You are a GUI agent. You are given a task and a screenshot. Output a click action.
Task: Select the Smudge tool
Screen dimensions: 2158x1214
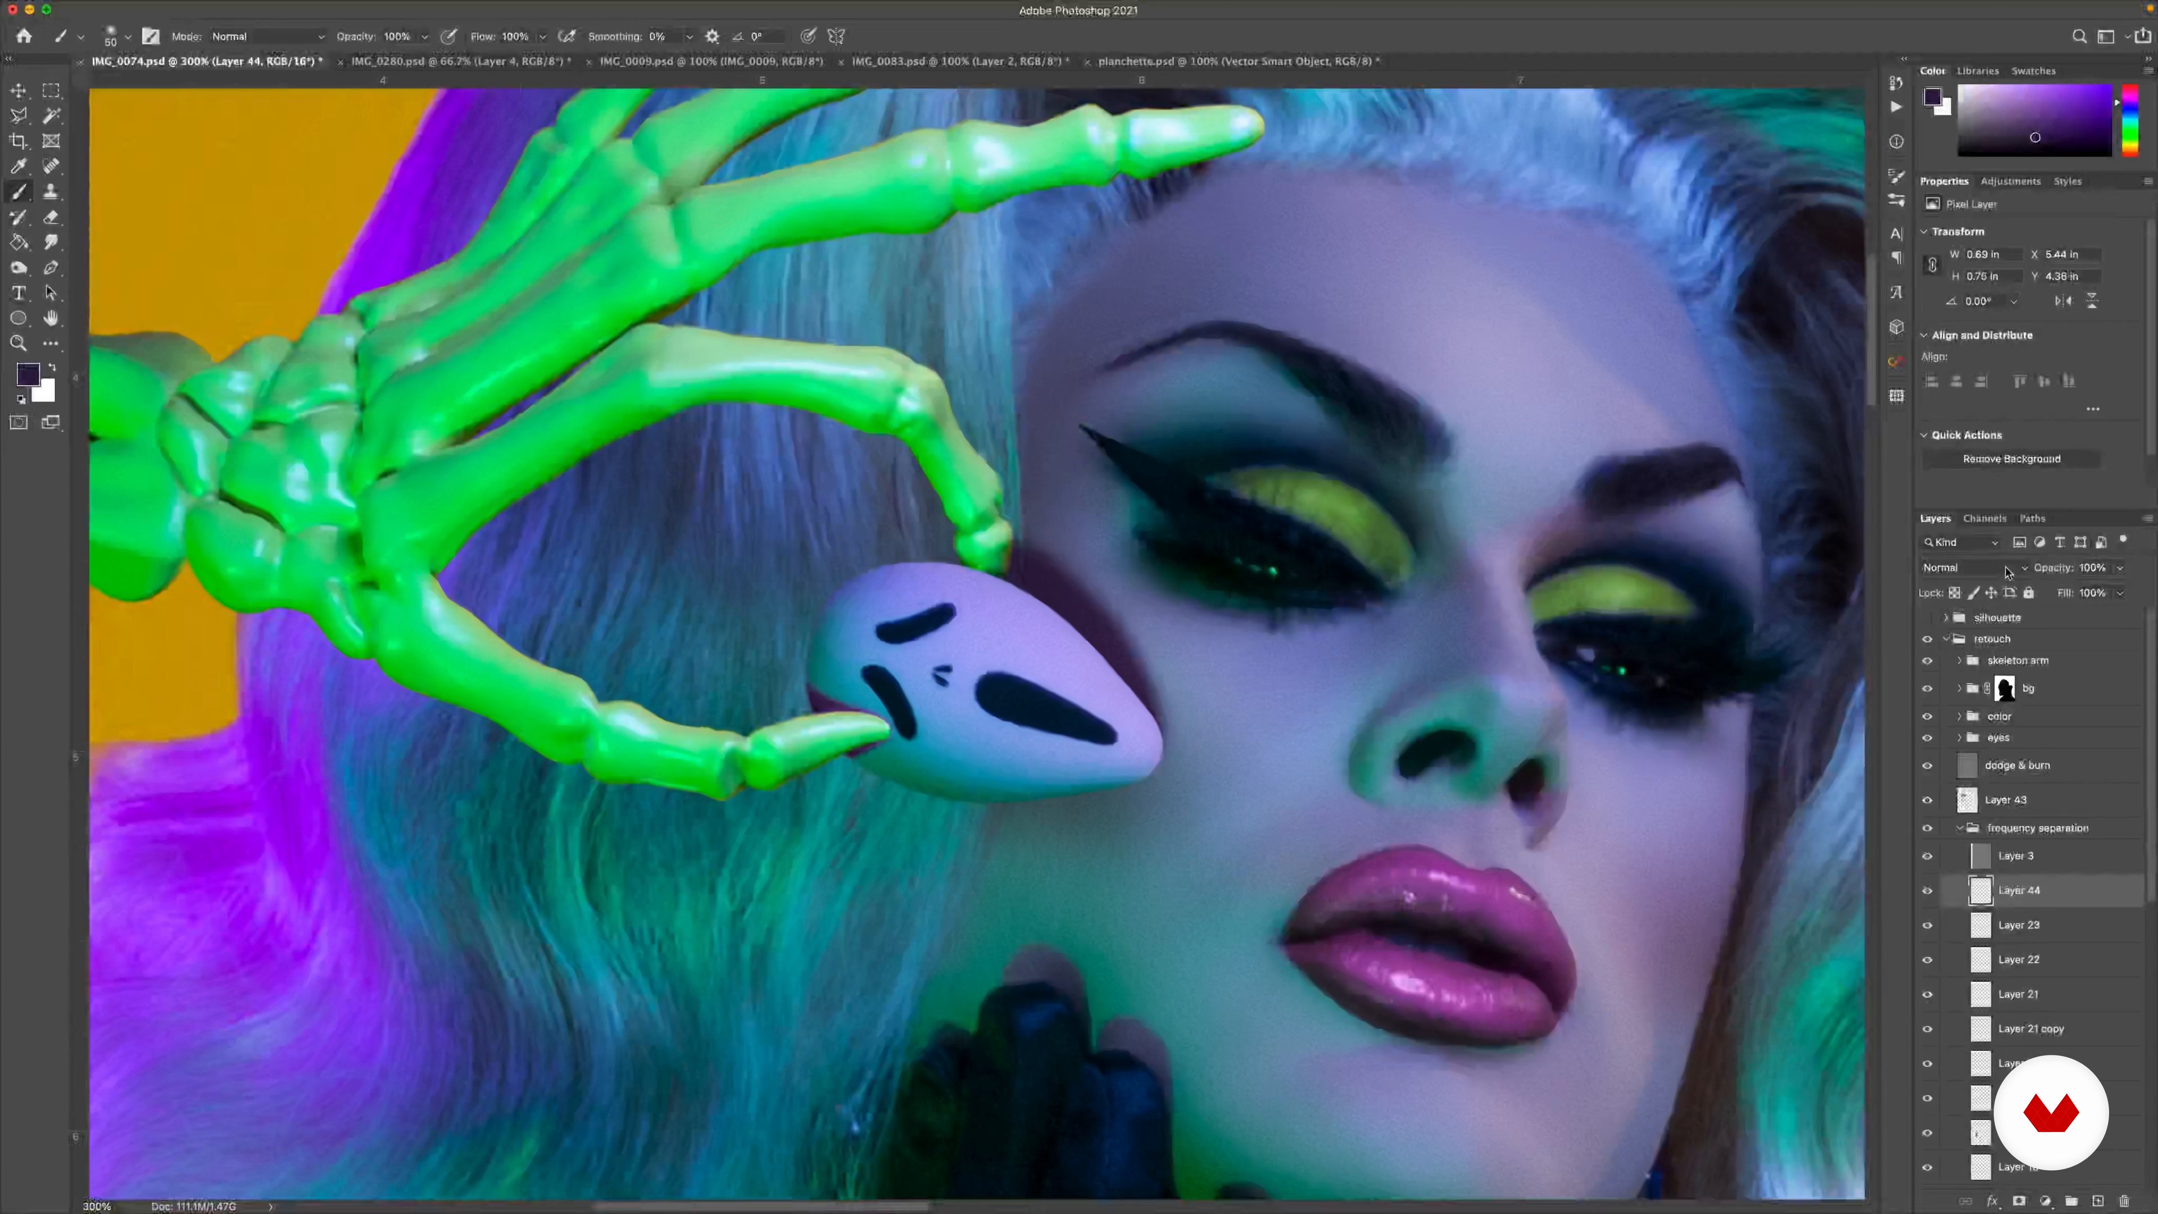[51, 242]
